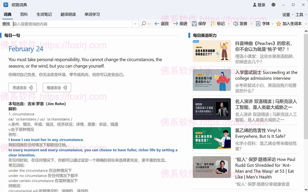Open the 生词笔记 tab
308x192 pixels.
click(x=44, y=14)
